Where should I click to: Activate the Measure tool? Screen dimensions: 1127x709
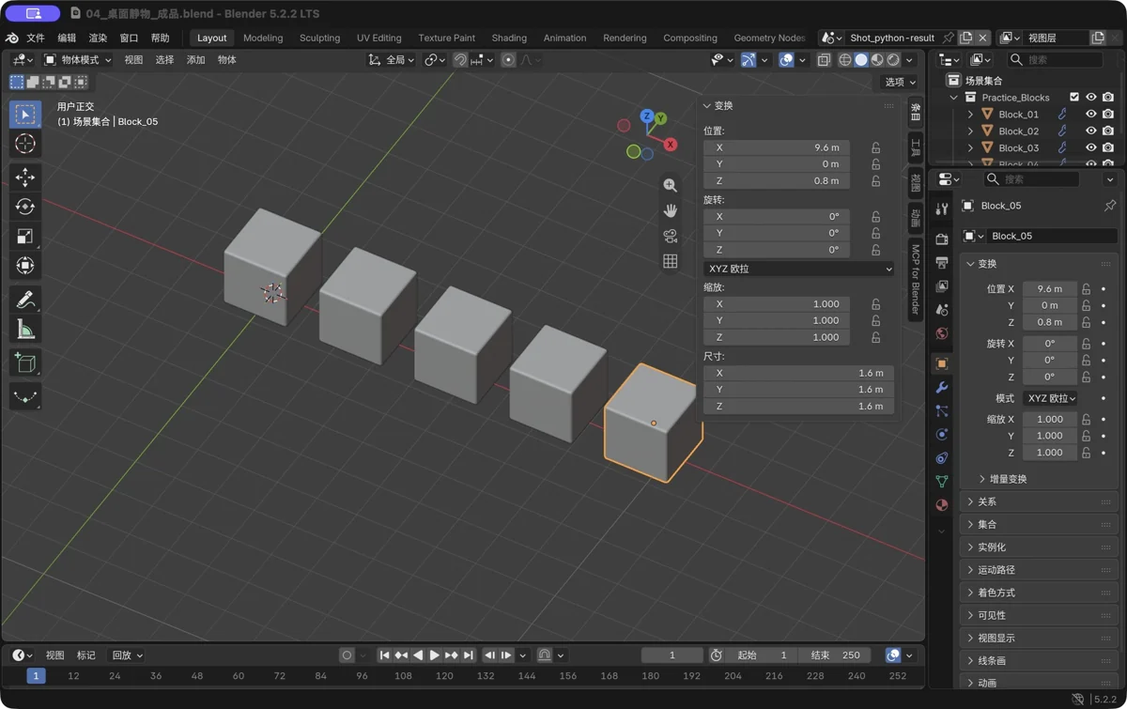[x=25, y=330]
